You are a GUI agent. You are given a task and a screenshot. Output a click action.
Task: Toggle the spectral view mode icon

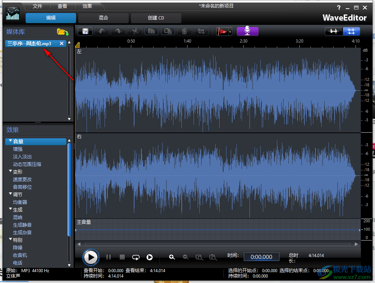[x=352, y=31]
